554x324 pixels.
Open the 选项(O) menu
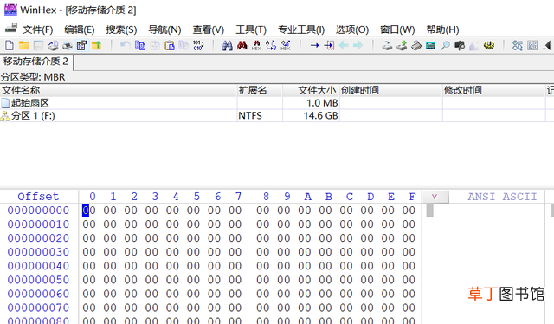click(352, 29)
